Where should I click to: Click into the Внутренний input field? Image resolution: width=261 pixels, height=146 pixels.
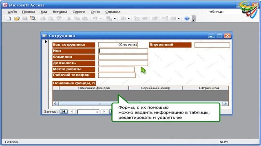212,45
